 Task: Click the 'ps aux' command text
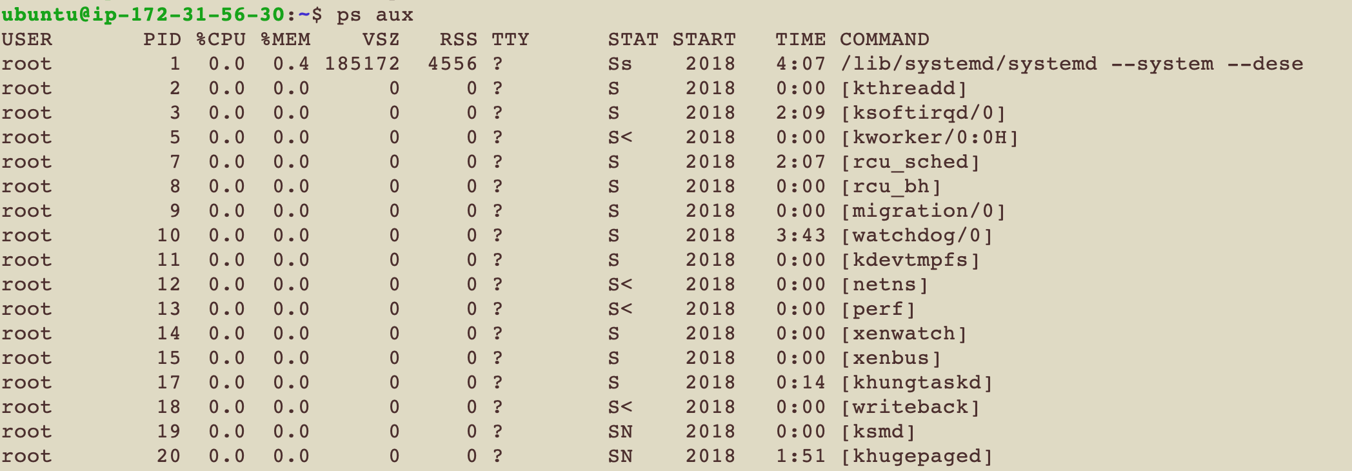[375, 15]
